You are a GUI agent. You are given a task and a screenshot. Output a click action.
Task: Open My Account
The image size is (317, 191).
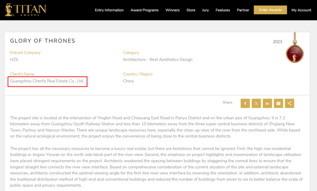click(x=301, y=10)
